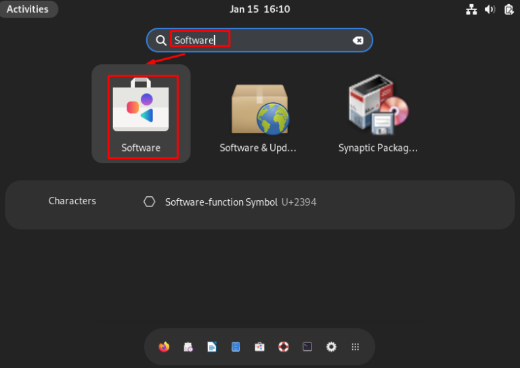Show all applications grid

[355, 347]
